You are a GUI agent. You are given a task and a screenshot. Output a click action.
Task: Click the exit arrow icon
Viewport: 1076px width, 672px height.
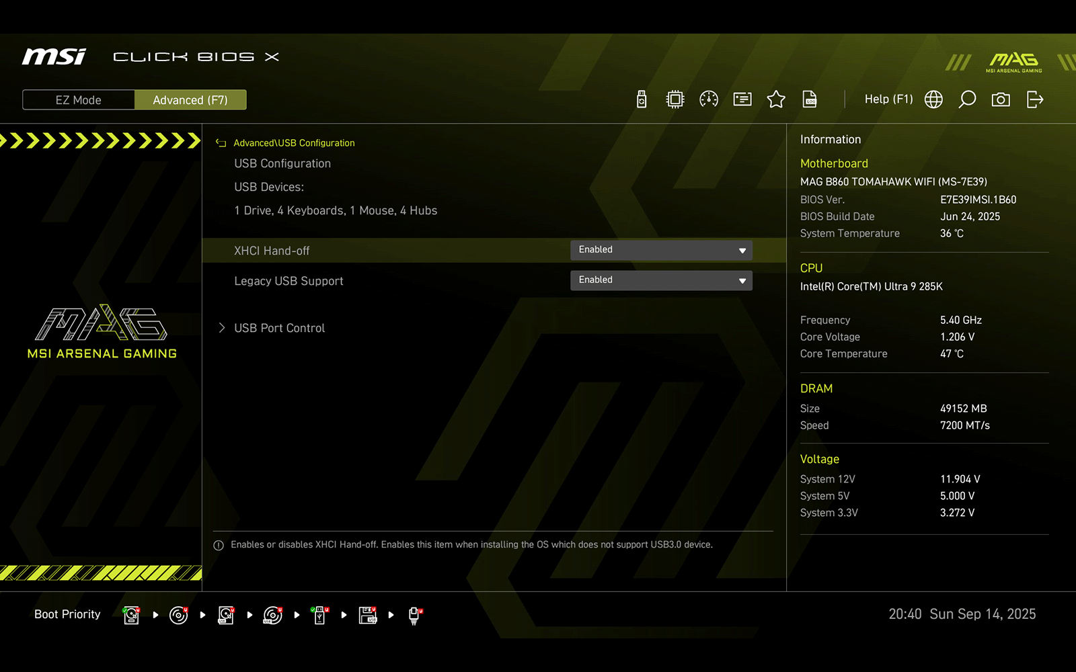pos(1035,99)
